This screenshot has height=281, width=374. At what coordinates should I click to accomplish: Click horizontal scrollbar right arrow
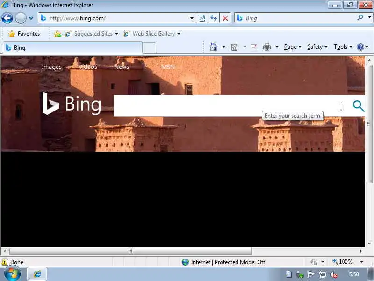click(361, 251)
